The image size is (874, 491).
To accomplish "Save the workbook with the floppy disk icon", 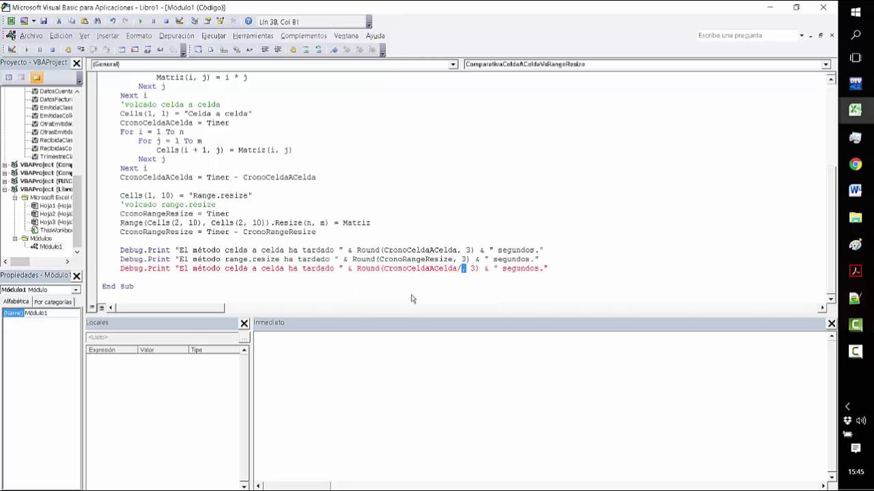I will point(44,21).
